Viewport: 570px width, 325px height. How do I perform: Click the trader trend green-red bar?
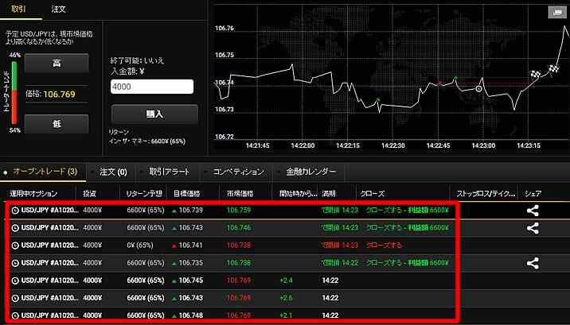(x=14, y=92)
